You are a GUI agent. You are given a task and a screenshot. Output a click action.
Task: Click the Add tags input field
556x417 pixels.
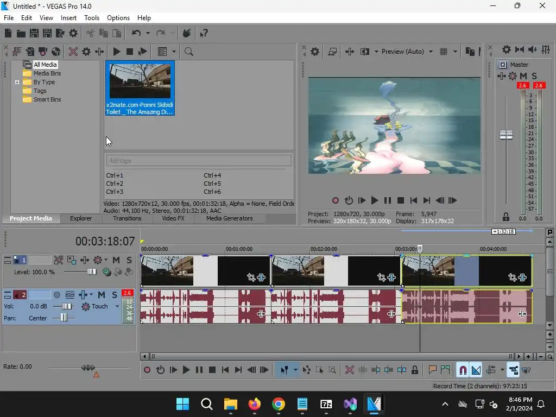tap(199, 161)
